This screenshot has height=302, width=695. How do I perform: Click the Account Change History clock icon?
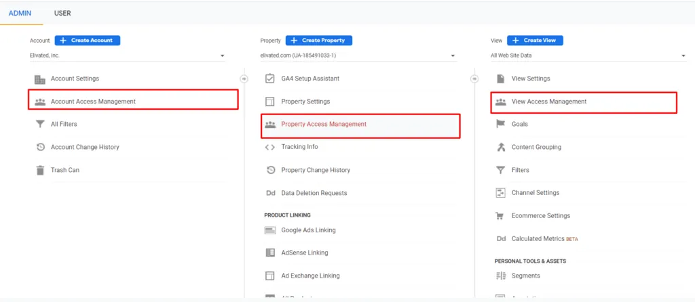[40, 147]
